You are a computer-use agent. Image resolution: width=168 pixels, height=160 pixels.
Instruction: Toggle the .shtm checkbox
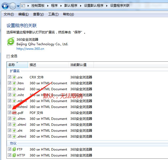tap(9, 118)
